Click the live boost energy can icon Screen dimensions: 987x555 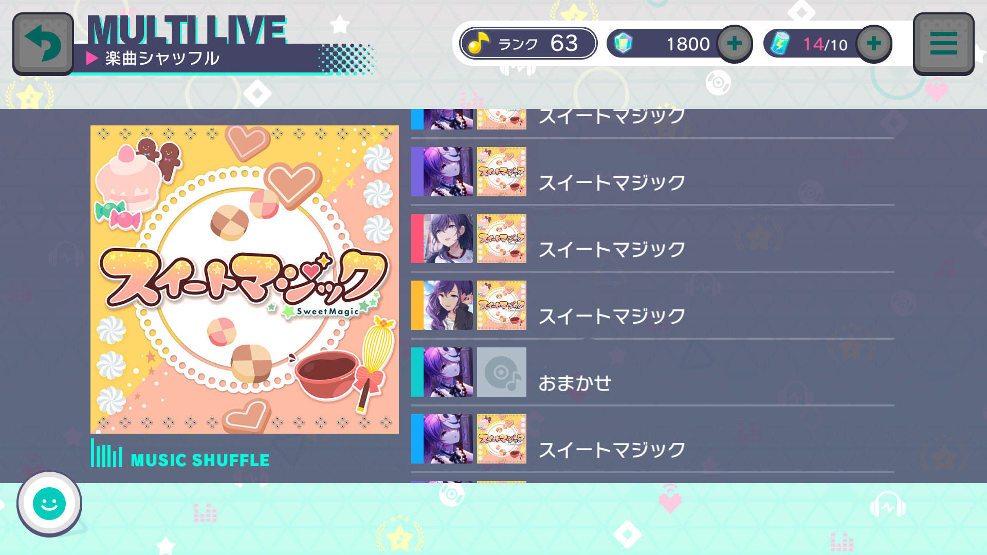click(x=780, y=44)
